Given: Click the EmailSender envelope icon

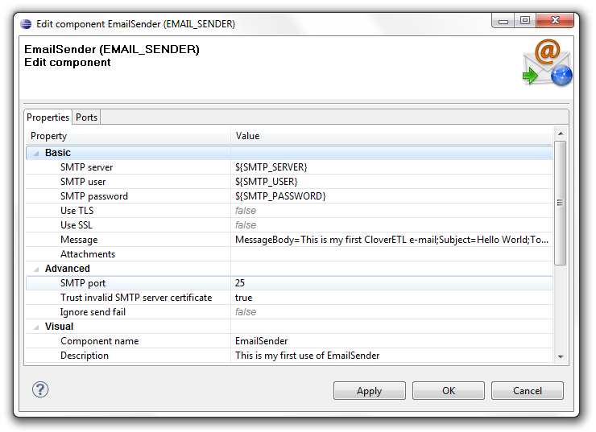Looking at the screenshot, I should (548, 63).
